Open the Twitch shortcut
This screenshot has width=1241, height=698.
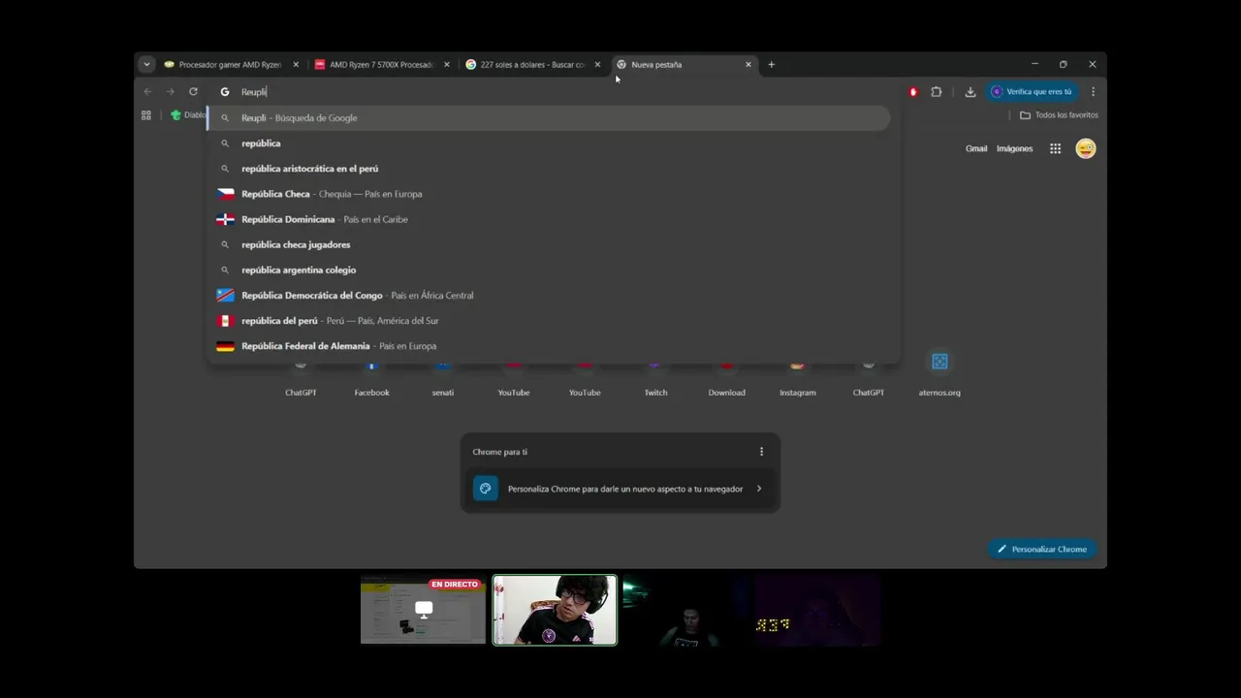click(655, 378)
